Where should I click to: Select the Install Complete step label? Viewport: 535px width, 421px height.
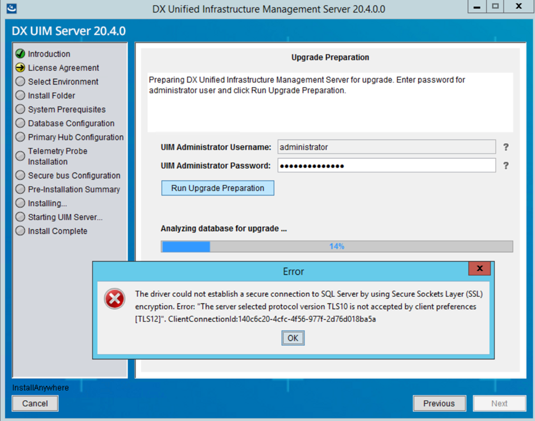(x=57, y=231)
